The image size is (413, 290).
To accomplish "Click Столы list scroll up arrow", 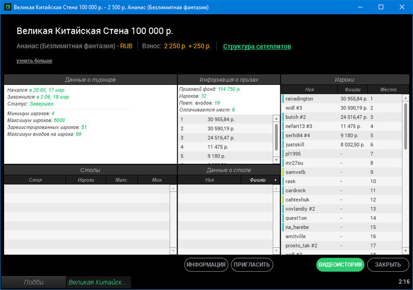I will pyautogui.click(x=173, y=188).
